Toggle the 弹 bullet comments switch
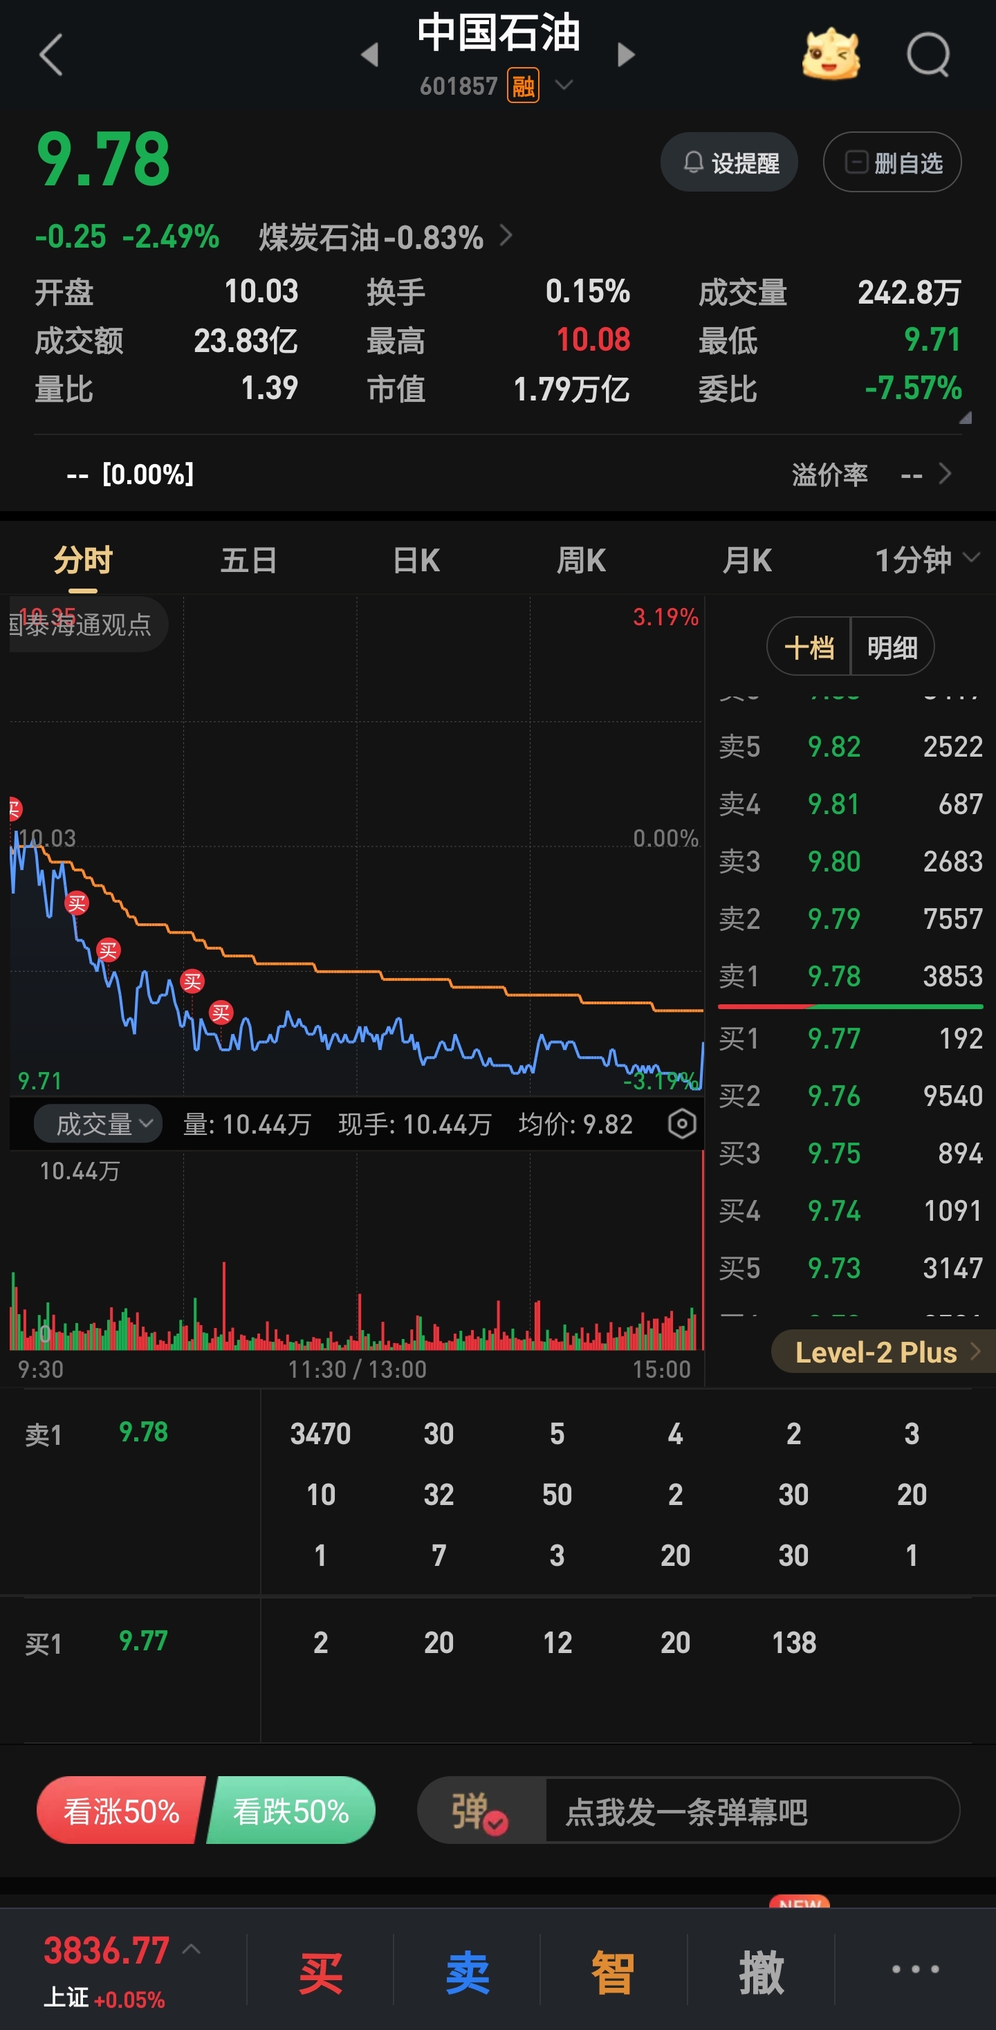The image size is (996, 2030). tap(481, 1810)
